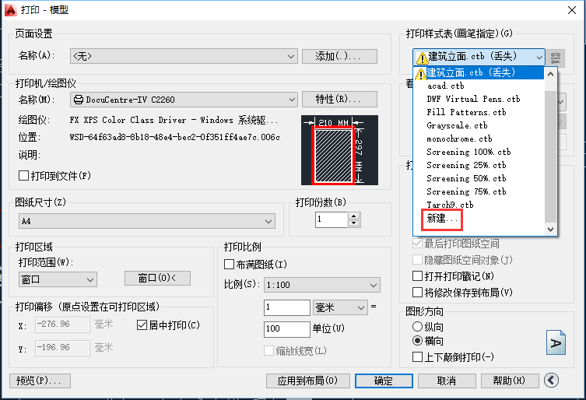Image resolution: width=586 pixels, height=400 pixels.
Task: Click the round collapse-options arrow beside 帮助
Action: (552, 381)
